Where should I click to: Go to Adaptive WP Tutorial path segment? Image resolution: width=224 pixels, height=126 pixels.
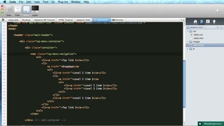[x=44, y=20]
